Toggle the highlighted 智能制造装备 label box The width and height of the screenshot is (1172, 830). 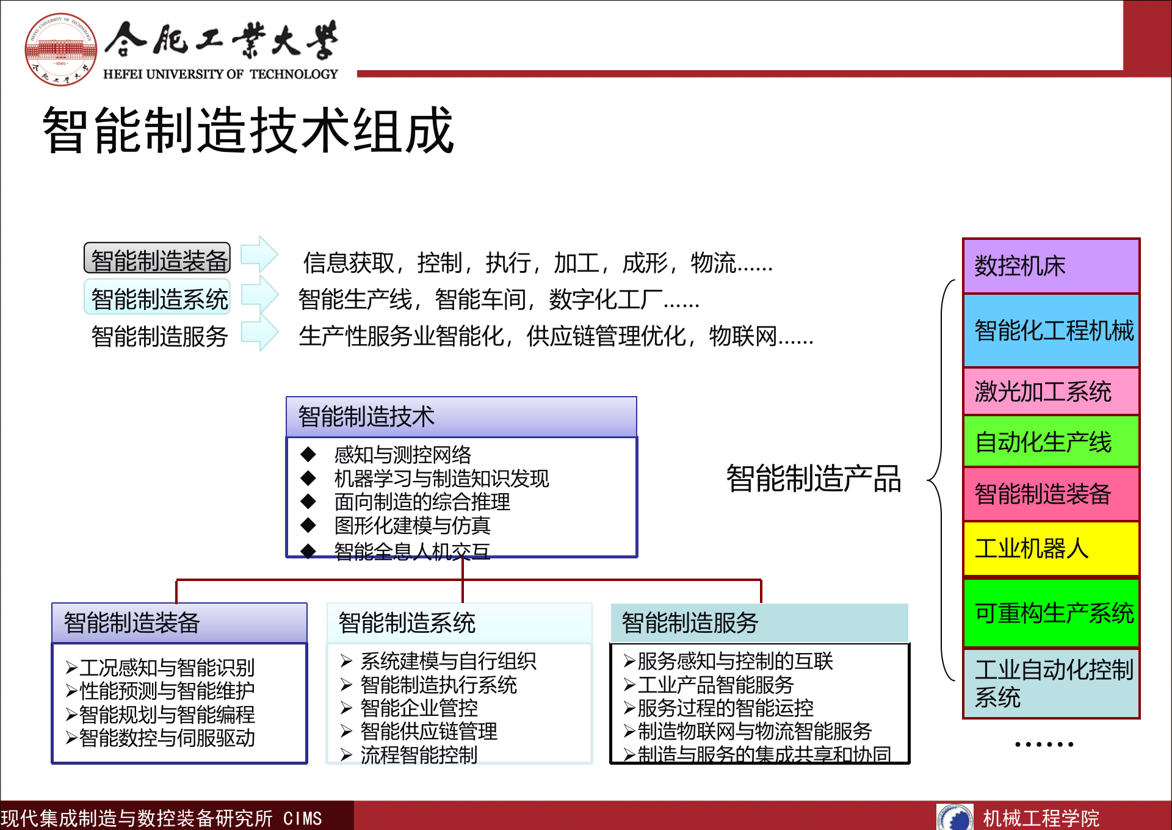pos(158,258)
